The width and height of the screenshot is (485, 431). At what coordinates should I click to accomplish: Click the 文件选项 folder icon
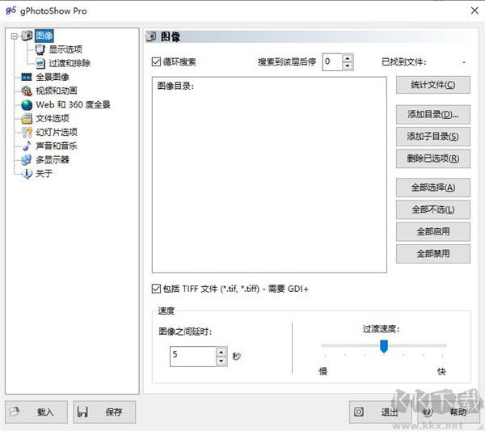27,118
